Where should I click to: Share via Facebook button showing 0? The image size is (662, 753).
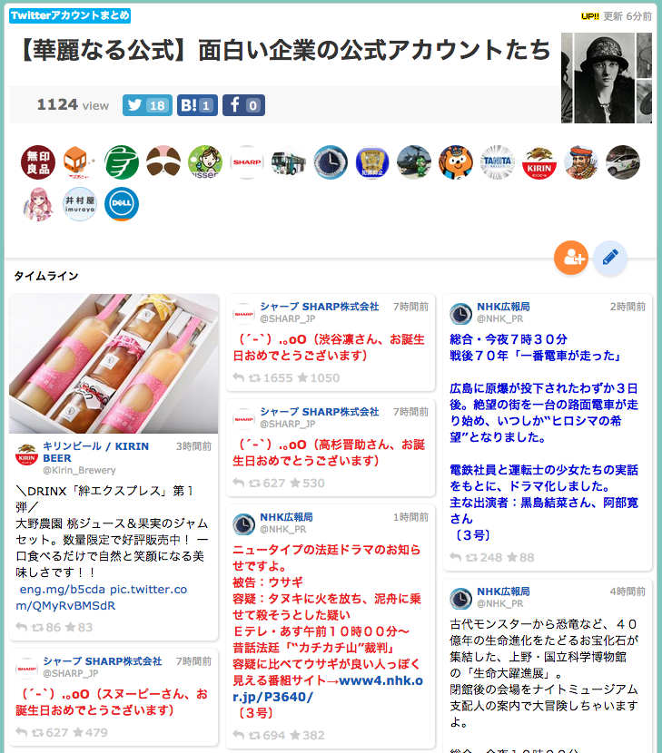coord(243,105)
